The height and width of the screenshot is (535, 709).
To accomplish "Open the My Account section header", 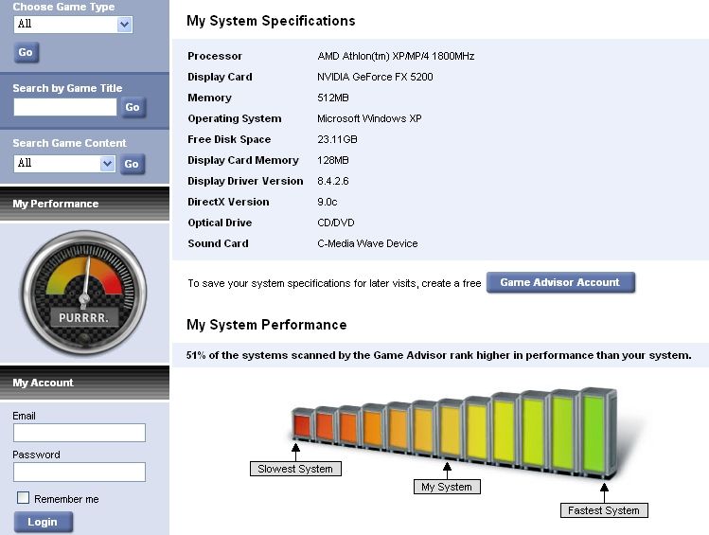I will click(84, 383).
